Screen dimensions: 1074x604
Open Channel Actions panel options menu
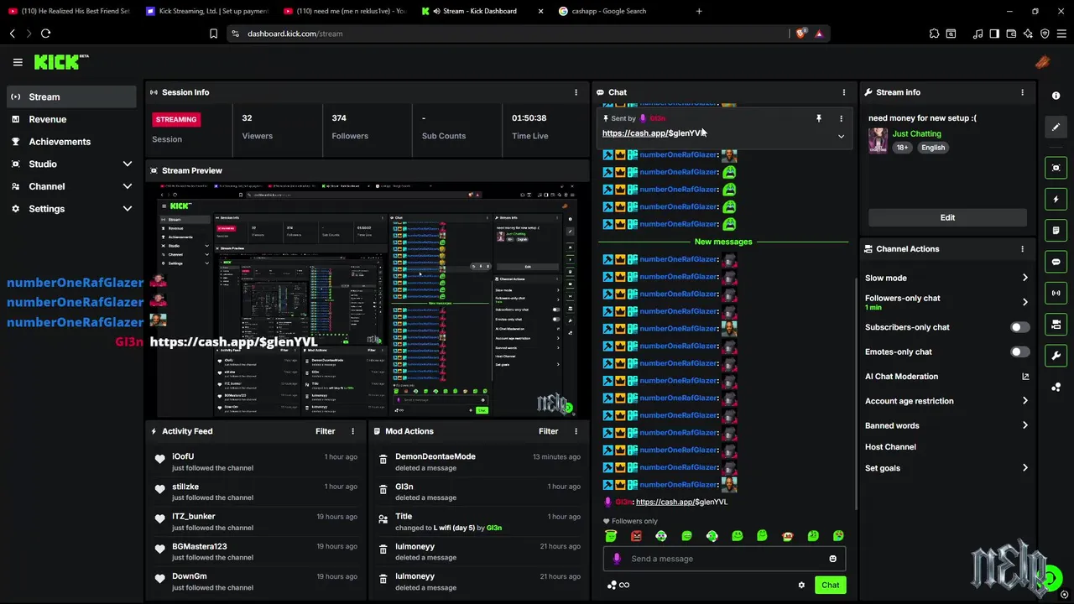(1022, 249)
